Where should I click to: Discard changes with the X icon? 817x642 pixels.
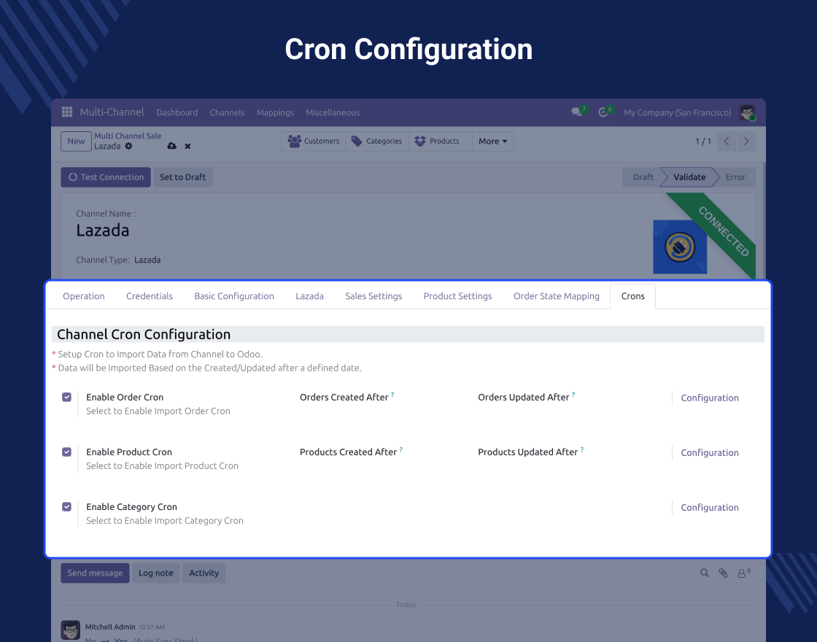(187, 147)
